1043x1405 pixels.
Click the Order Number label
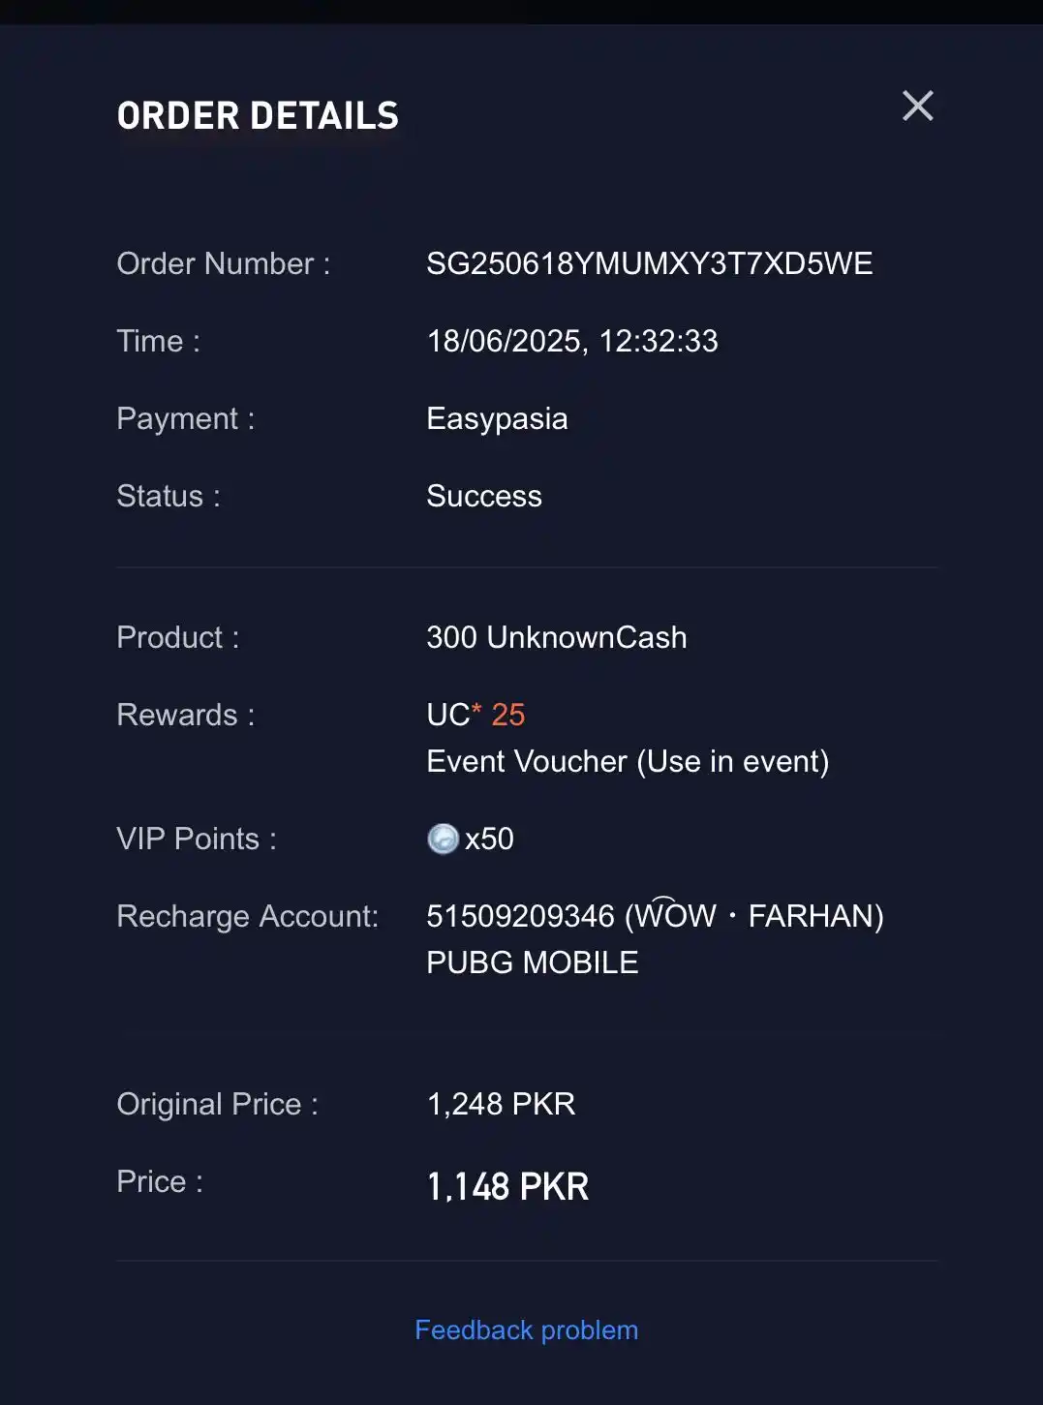point(224,263)
